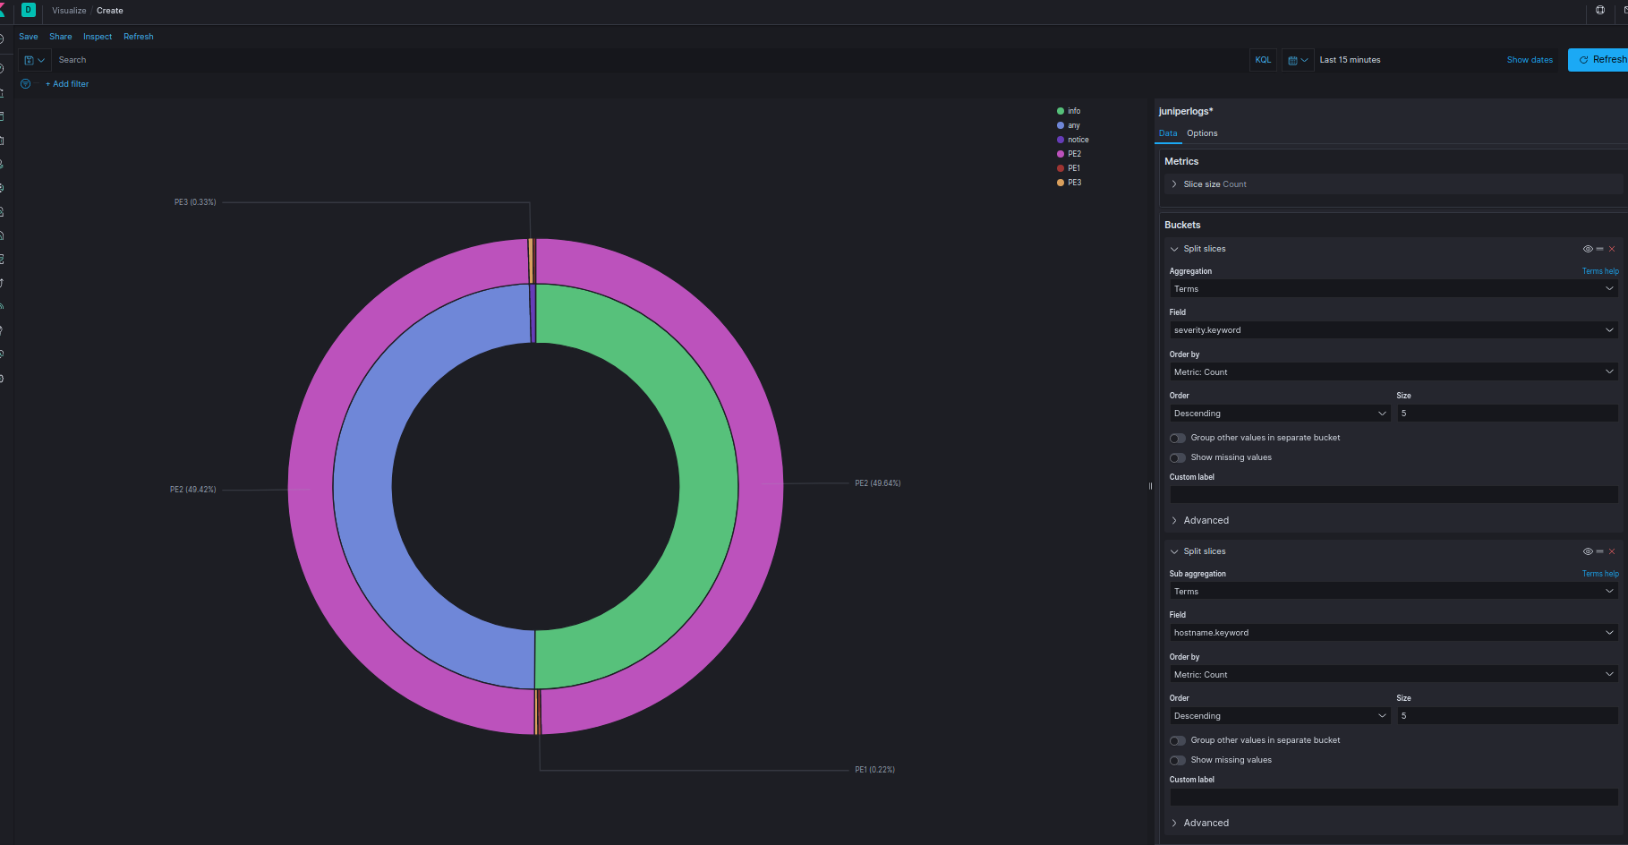Toggle Group other values for severity bucket
Screen dimensions: 1628x845
1177,438
